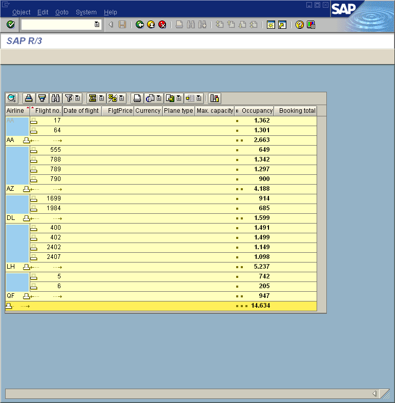Open the System menu
The height and width of the screenshot is (403, 395).
[x=86, y=12]
